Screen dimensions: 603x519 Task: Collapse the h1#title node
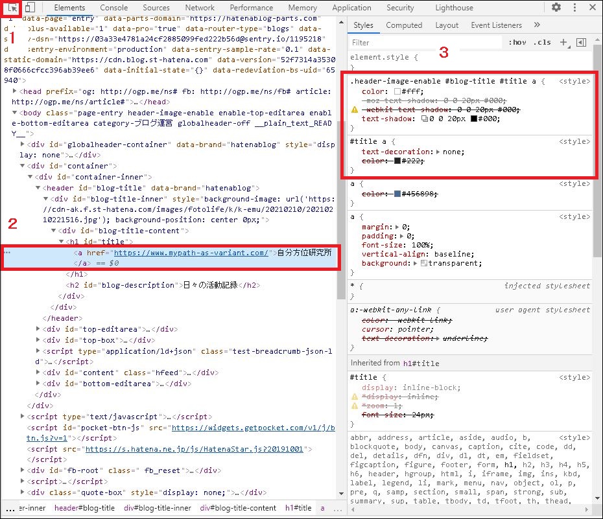61,241
